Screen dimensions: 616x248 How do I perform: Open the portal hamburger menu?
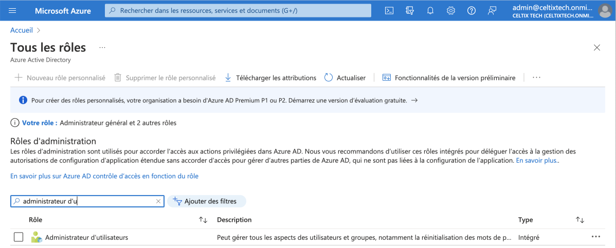[x=12, y=11]
